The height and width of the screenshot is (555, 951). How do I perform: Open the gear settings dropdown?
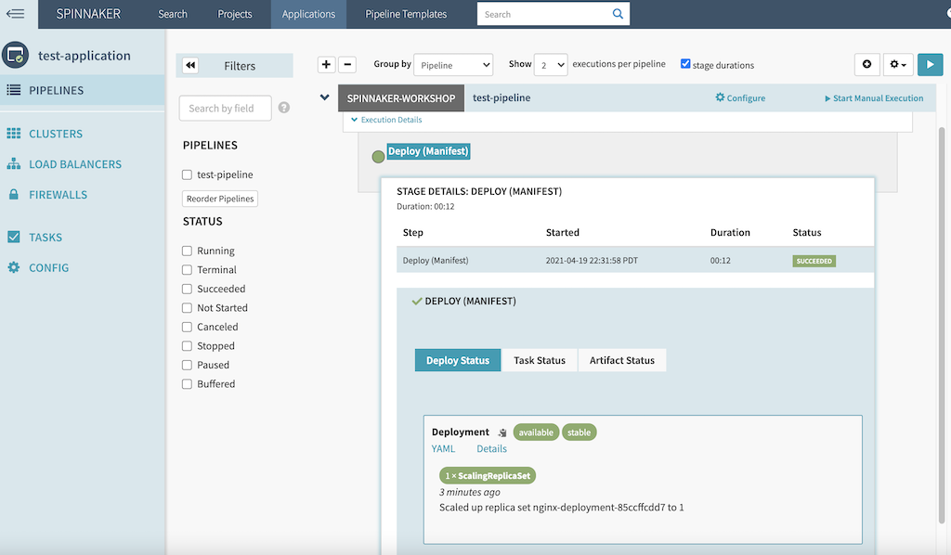coord(898,64)
